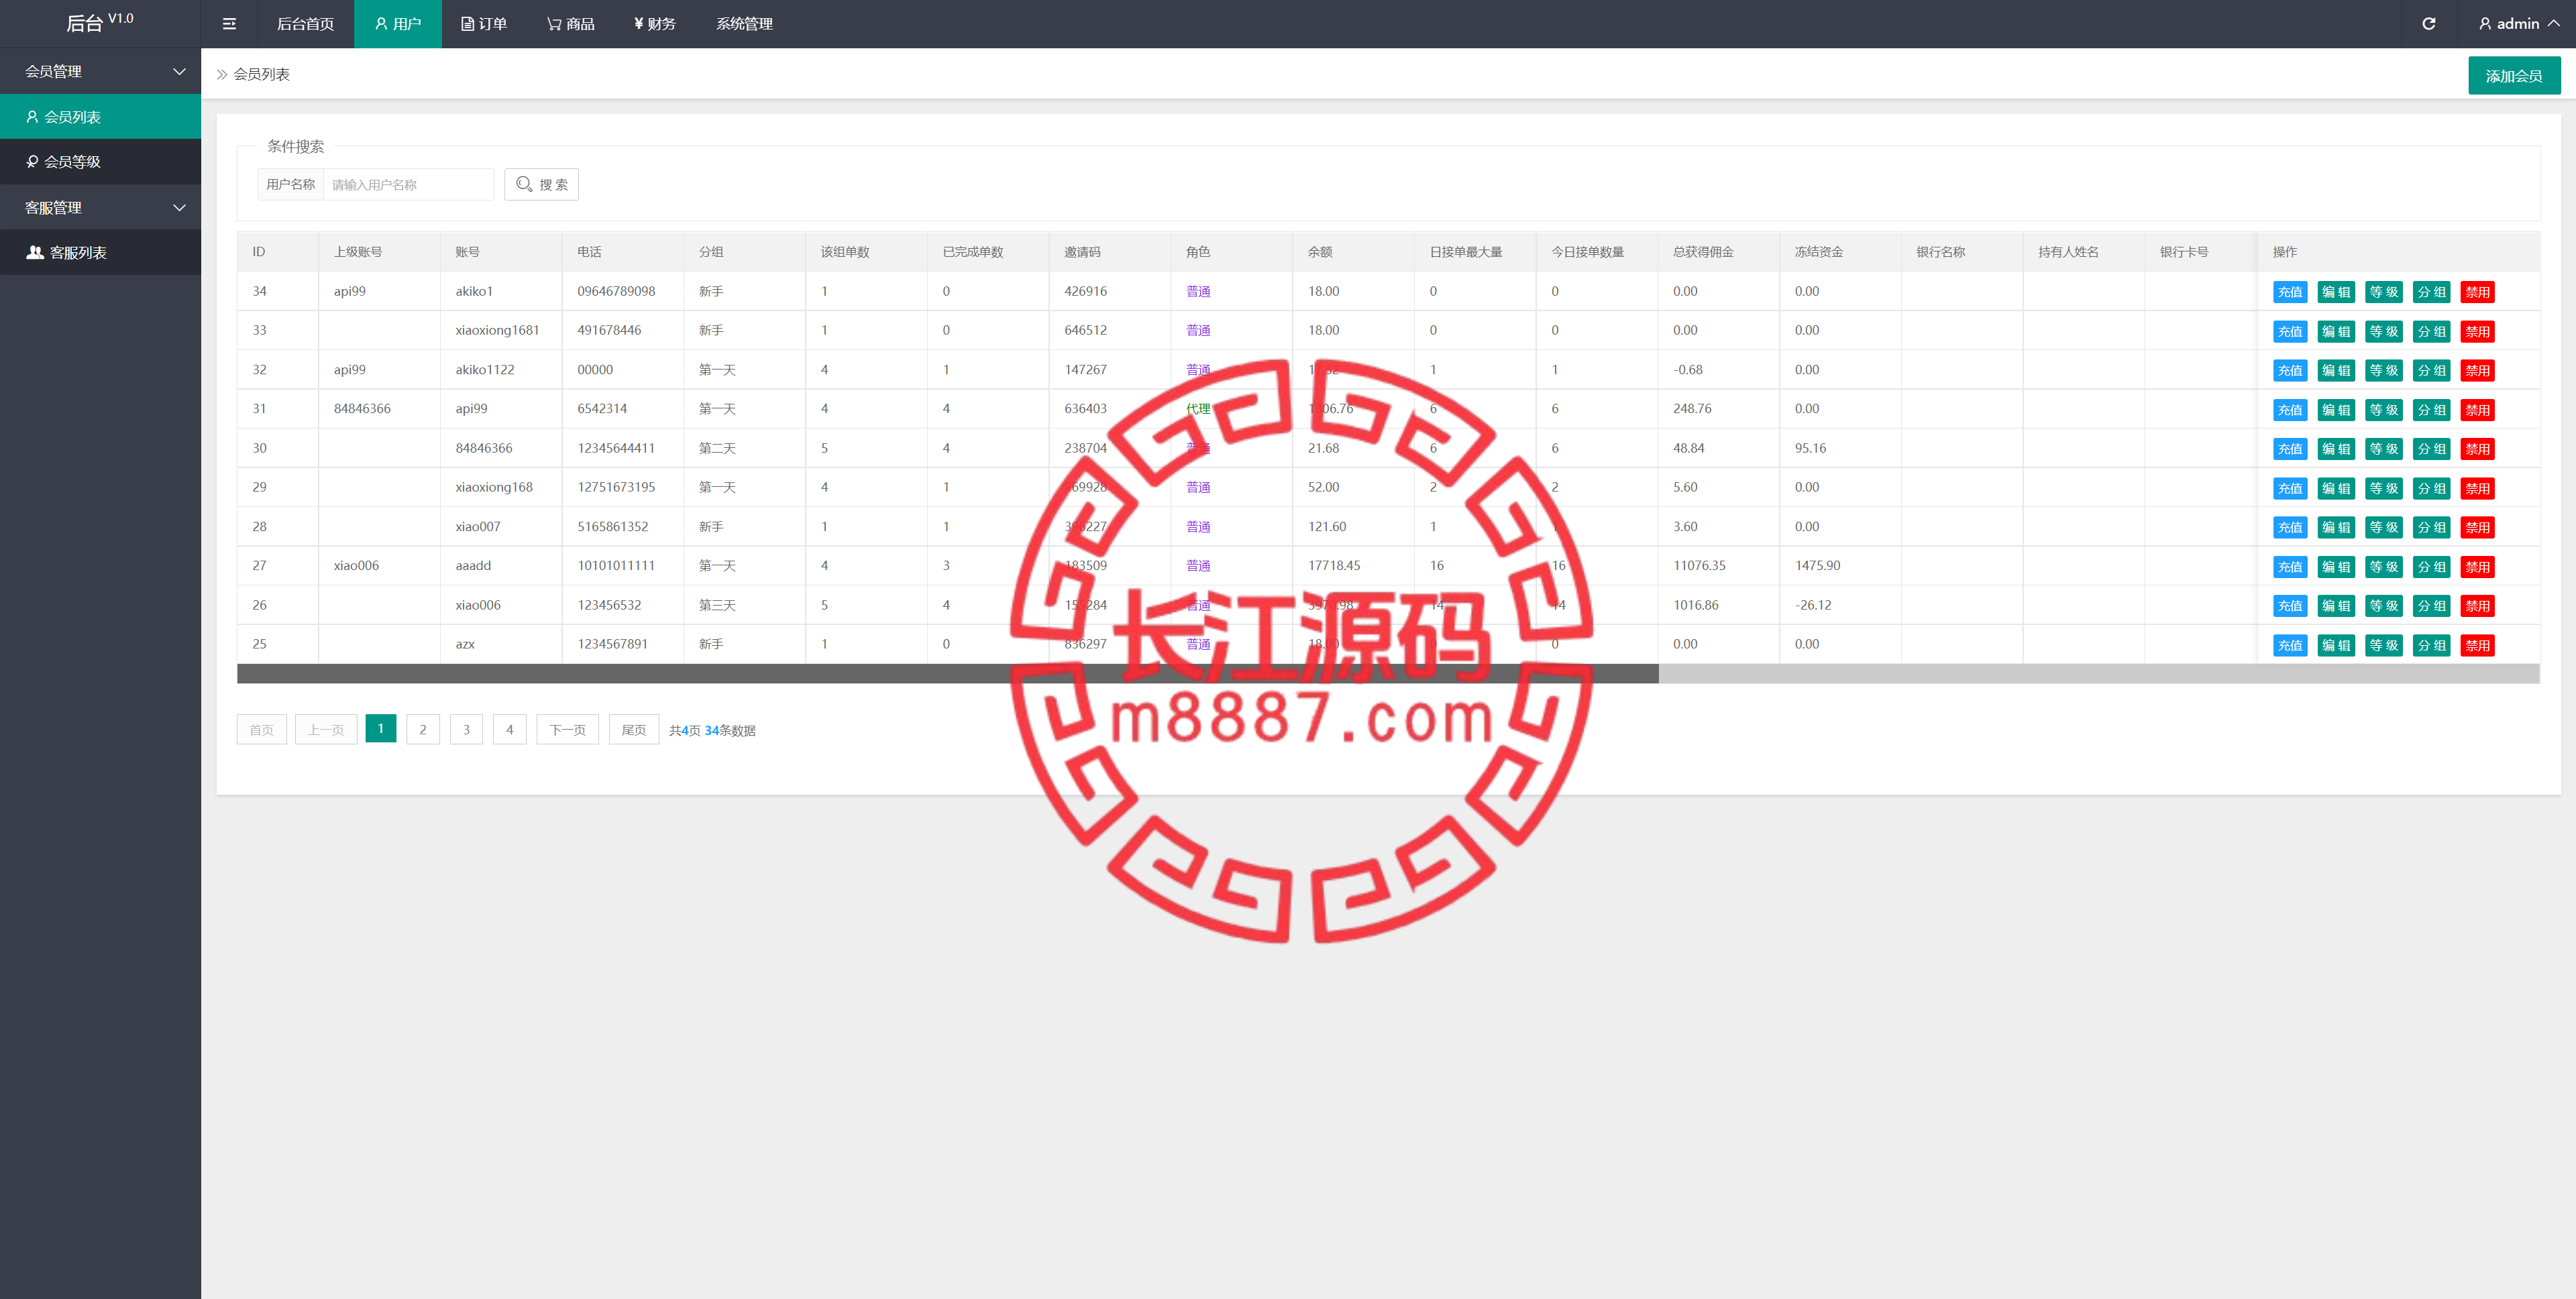Image resolution: width=2576 pixels, height=1299 pixels.
Task: Open 客服列表 in the sidebar
Action: (x=100, y=252)
